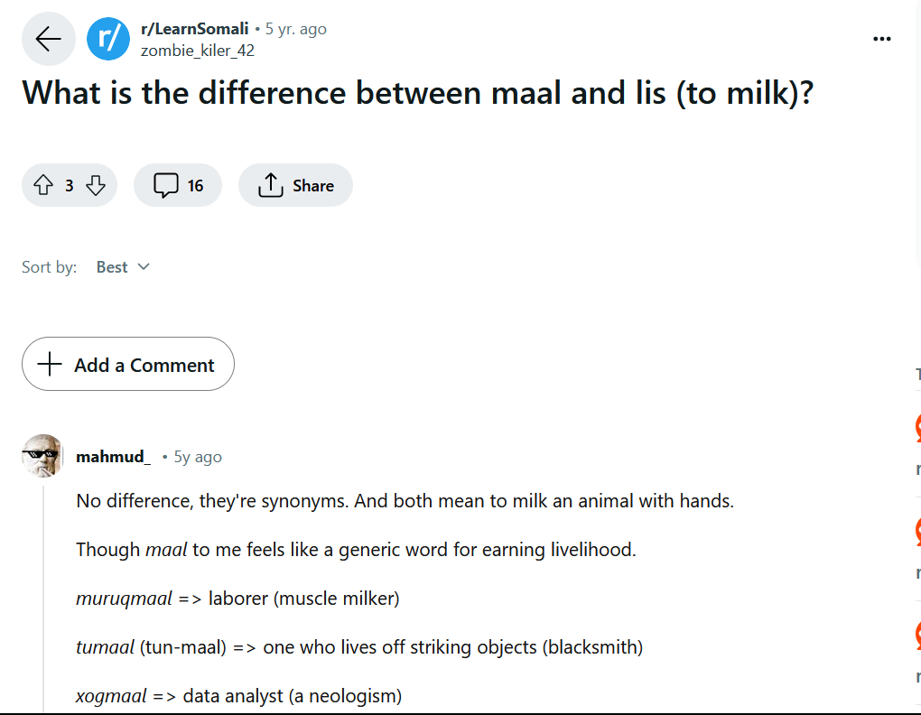Share this post
The width and height of the screenshot is (921, 715).
coord(295,186)
